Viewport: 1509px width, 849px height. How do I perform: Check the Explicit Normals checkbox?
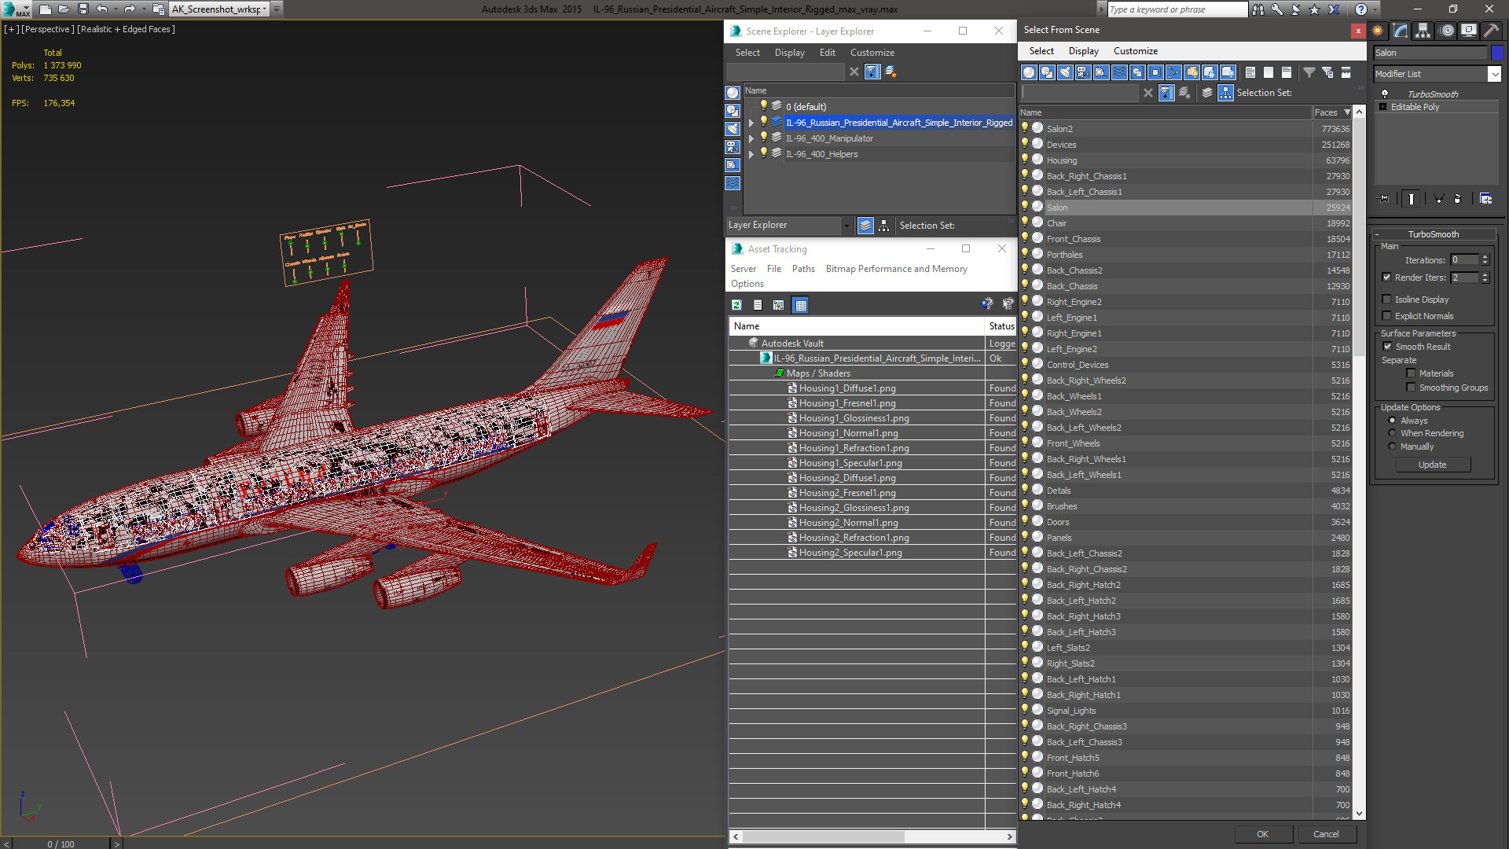[x=1387, y=316]
